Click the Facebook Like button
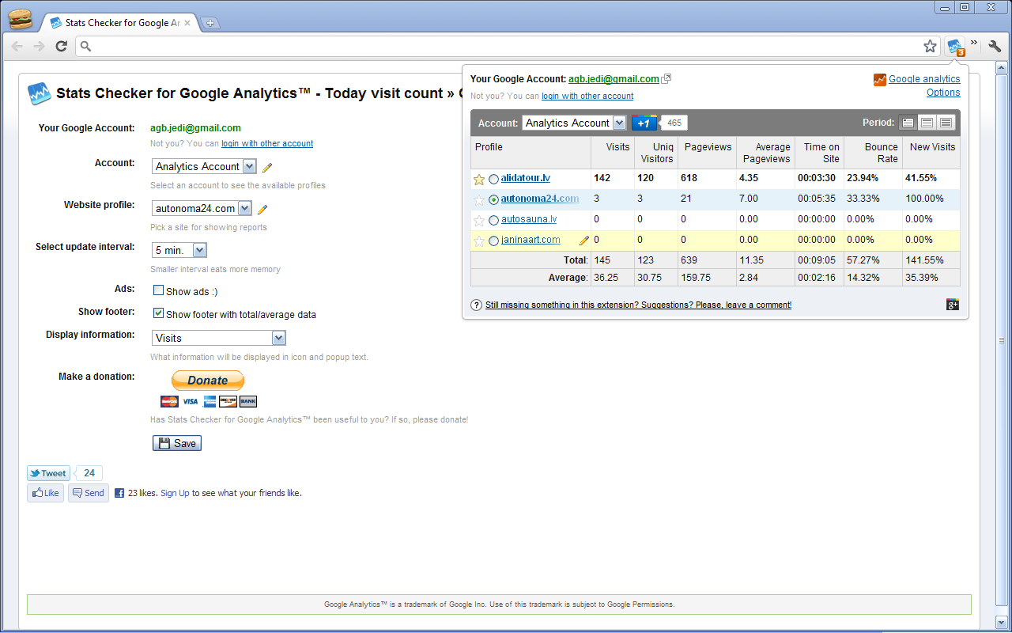The image size is (1012, 633). click(45, 493)
